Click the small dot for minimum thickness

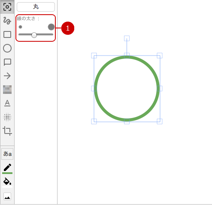pos(20,27)
